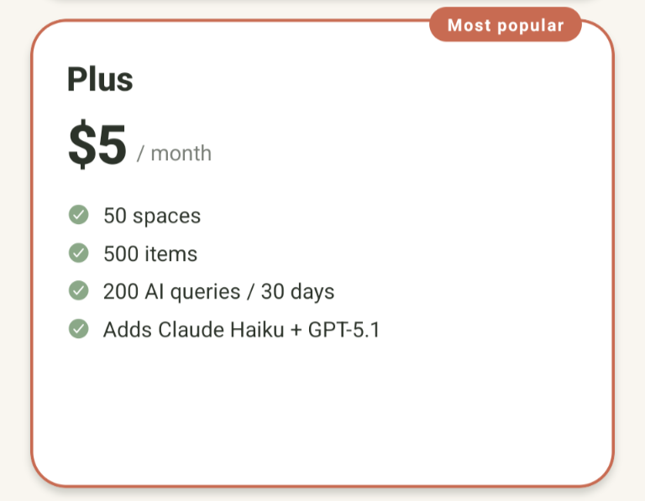Click the $5 price amount

tap(97, 145)
